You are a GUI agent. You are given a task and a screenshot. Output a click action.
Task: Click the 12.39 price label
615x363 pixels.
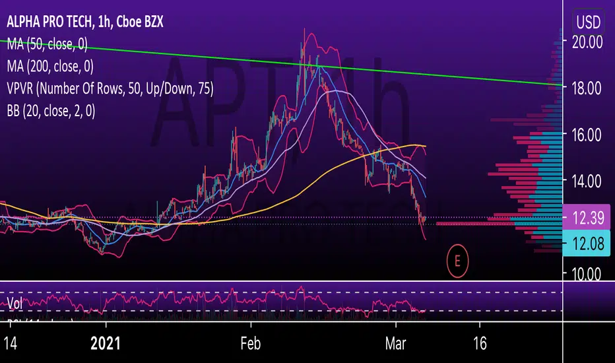click(x=587, y=217)
